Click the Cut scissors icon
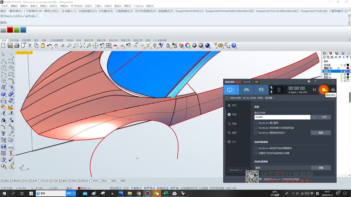This screenshot has width=351, height=197. point(30,46)
